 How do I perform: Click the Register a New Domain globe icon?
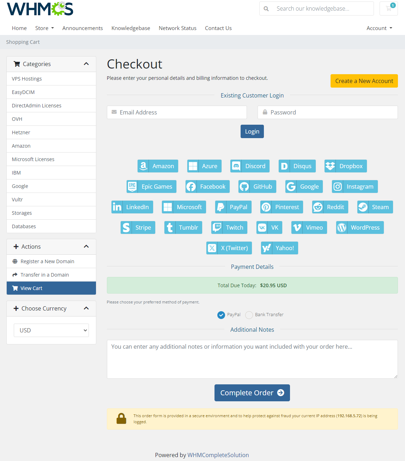15,261
